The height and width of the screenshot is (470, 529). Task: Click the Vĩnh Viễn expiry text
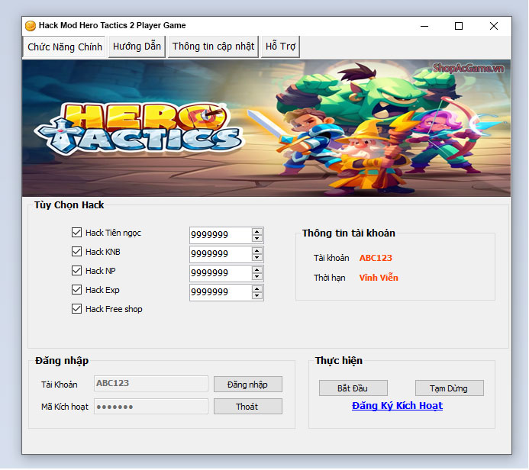pyautogui.click(x=379, y=278)
